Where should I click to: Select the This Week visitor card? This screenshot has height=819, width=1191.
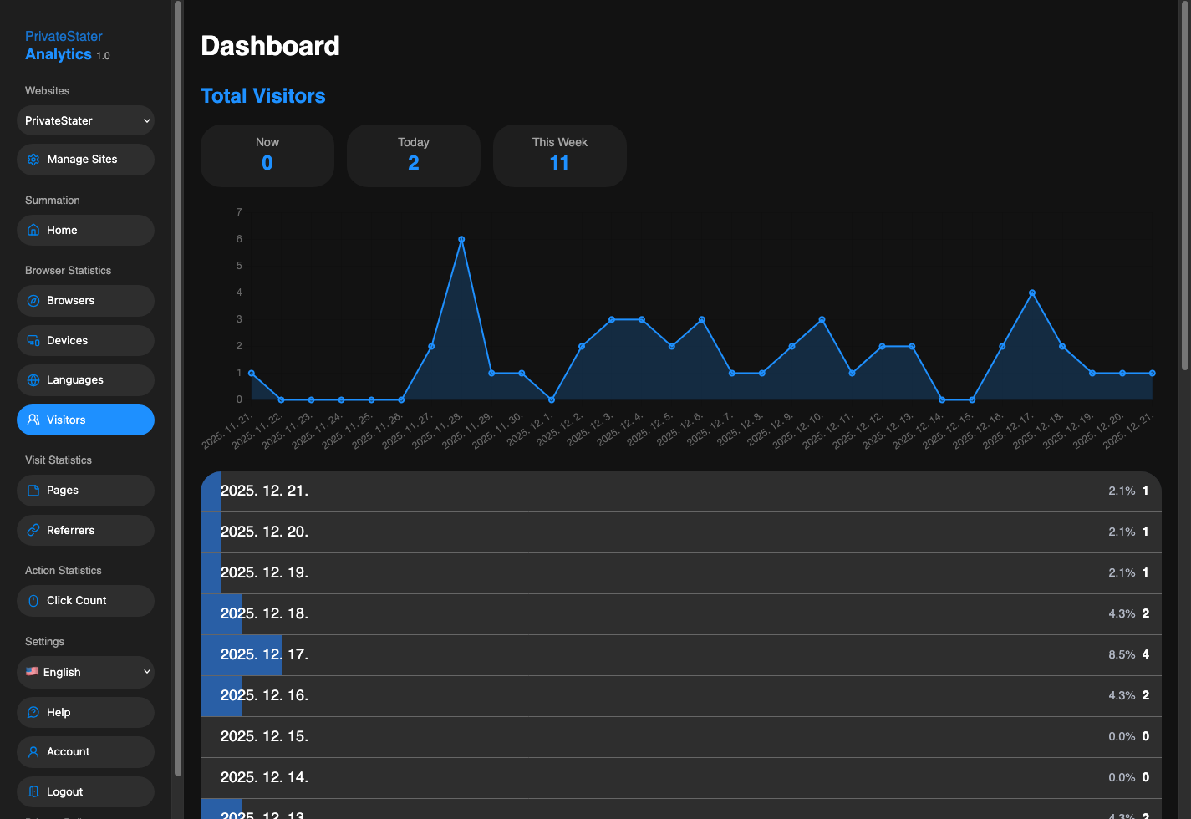(x=559, y=155)
